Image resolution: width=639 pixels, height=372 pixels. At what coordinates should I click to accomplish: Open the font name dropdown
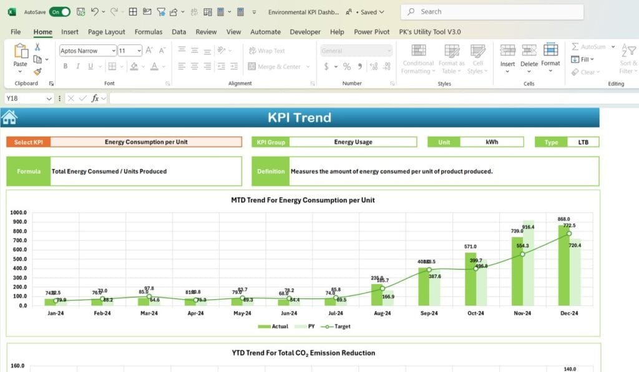pyautogui.click(x=114, y=50)
